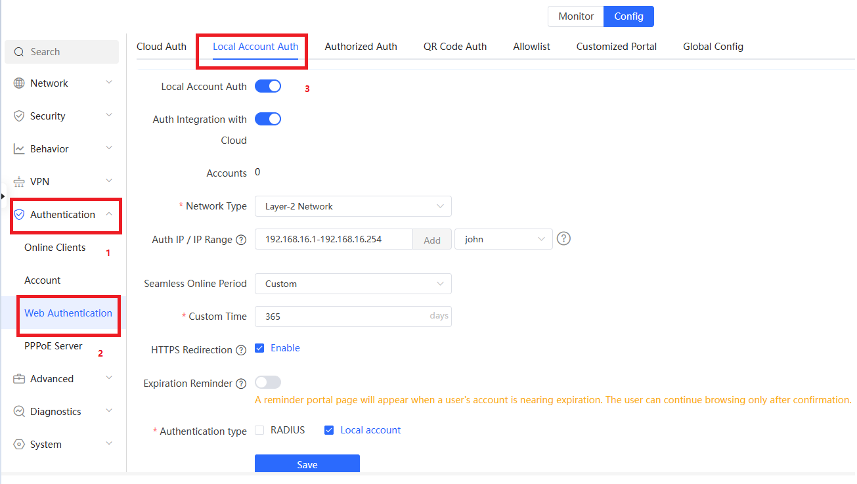The width and height of the screenshot is (857, 484).
Task: Uncheck the HTTPS Redirection Enable checkbox
Action: coord(259,348)
